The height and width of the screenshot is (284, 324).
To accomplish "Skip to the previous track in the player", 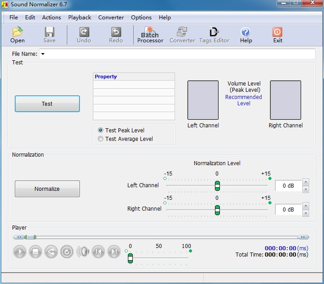I will tap(98, 252).
